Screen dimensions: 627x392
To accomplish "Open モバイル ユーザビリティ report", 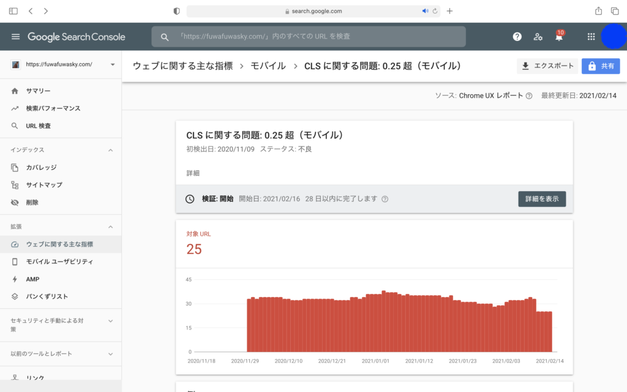I will [x=61, y=262].
